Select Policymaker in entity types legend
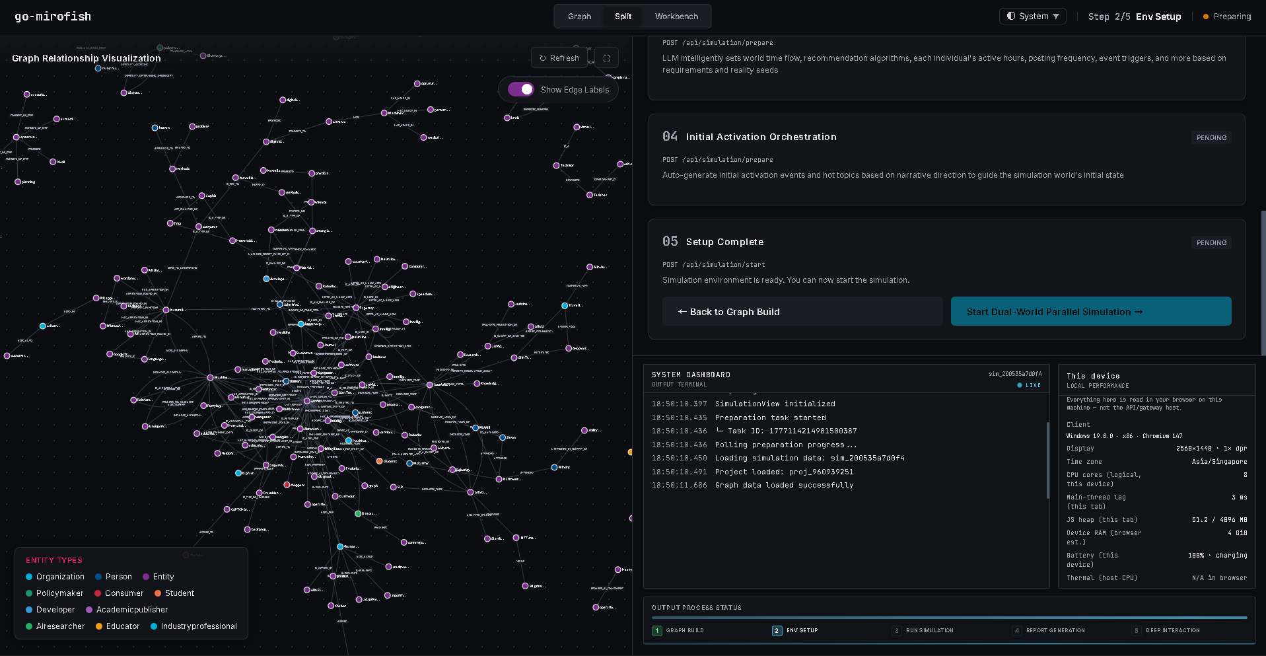 point(54,593)
